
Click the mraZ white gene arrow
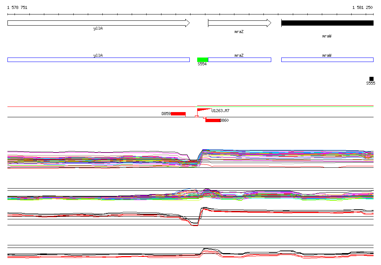[240, 23]
